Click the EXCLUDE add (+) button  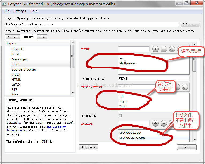[x=155, y=123]
